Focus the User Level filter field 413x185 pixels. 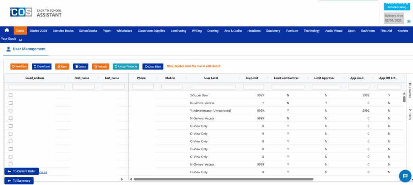tap(213, 87)
